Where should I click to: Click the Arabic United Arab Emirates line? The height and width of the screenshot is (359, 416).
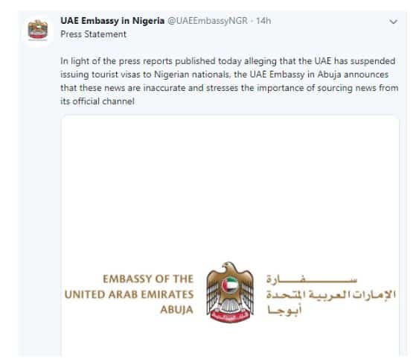pyautogui.click(x=331, y=294)
